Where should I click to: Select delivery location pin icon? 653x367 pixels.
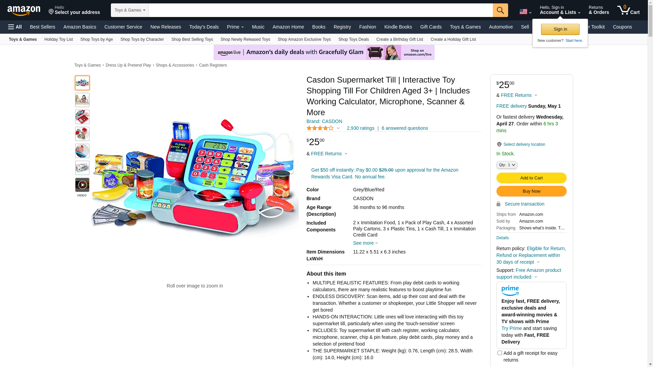click(499, 144)
